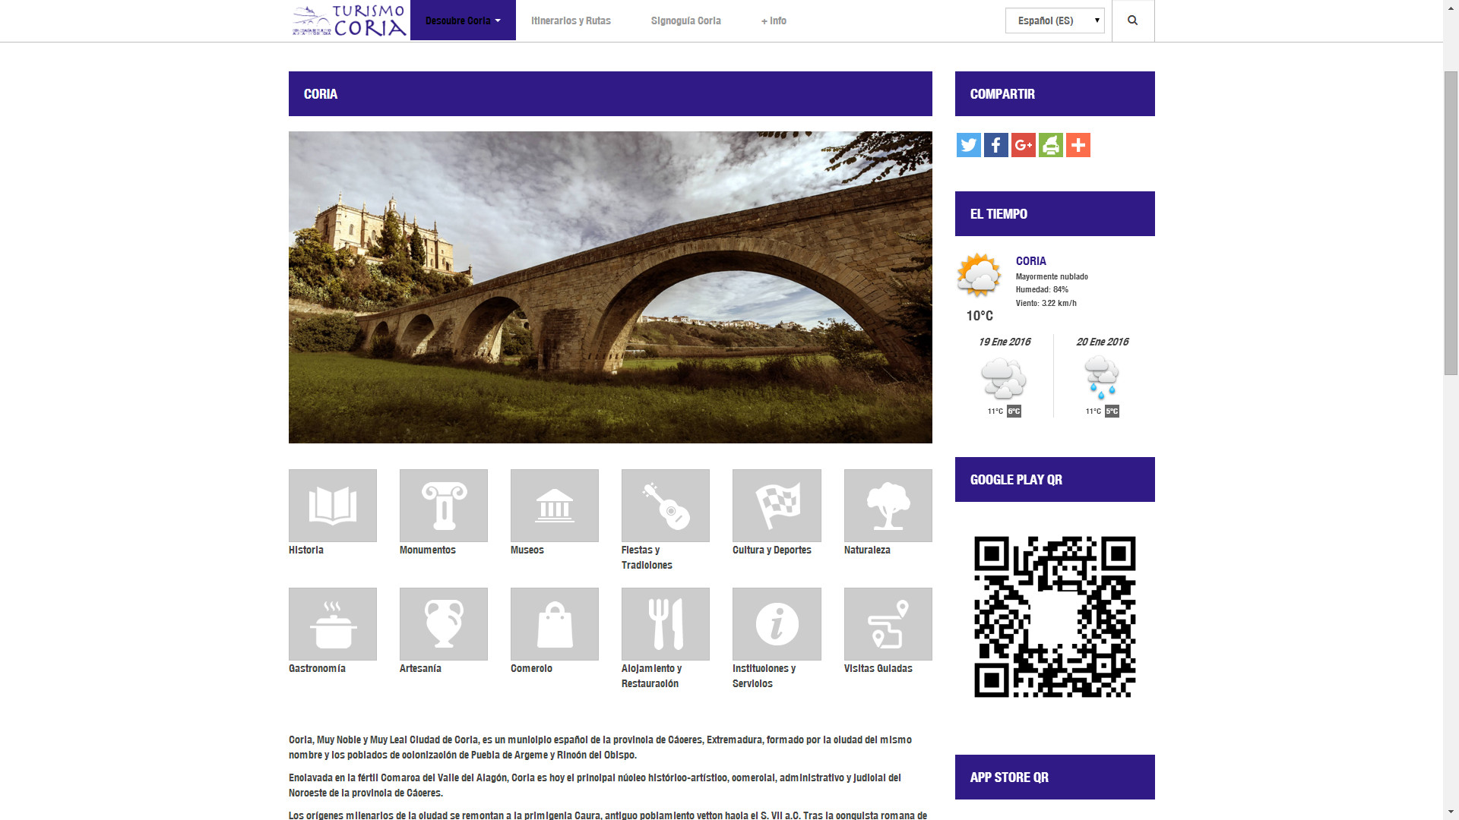Open the Historia book icon
Screen dimensions: 1459x820
coord(332,505)
